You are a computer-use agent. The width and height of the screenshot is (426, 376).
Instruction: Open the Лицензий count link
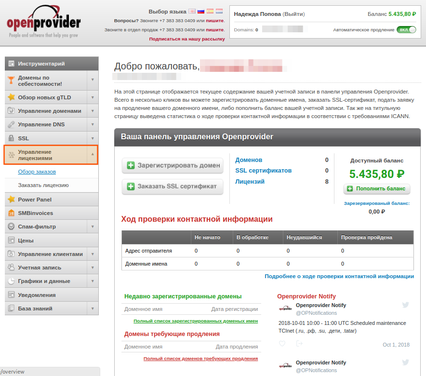250,181
